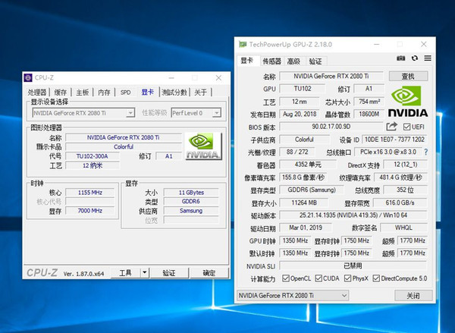This screenshot has width=455, height=333.
Task: Switch to the SPD tab in CPU-Z
Action: (126, 93)
